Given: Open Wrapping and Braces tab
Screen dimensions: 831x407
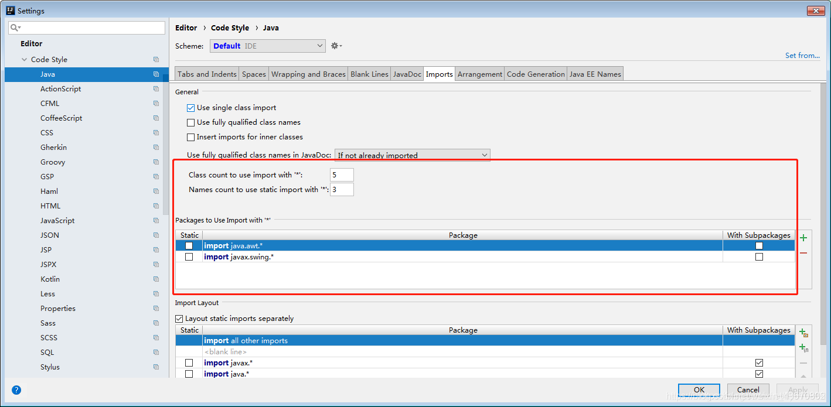Looking at the screenshot, I should (308, 74).
